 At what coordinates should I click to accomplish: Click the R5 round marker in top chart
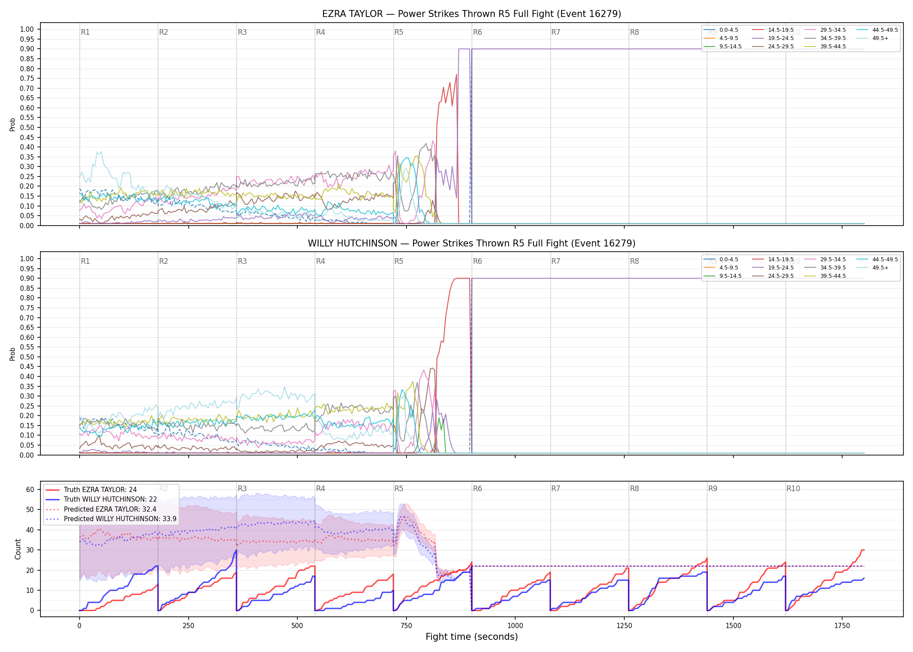pyautogui.click(x=399, y=32)
